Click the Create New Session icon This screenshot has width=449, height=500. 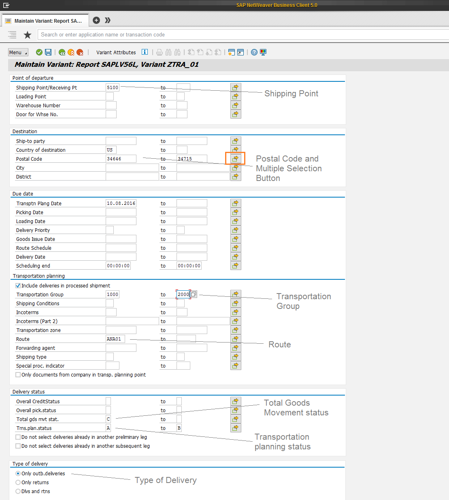(232, 52)
